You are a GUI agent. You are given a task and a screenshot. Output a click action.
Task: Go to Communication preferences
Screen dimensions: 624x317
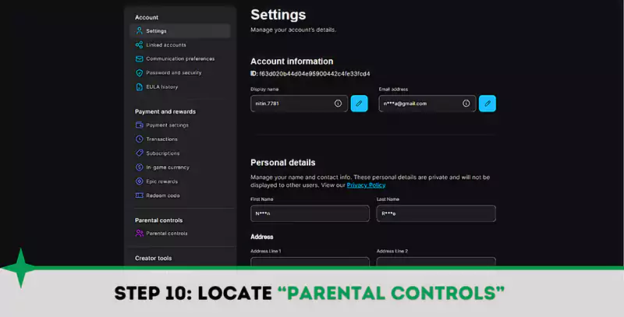(180, 58)
